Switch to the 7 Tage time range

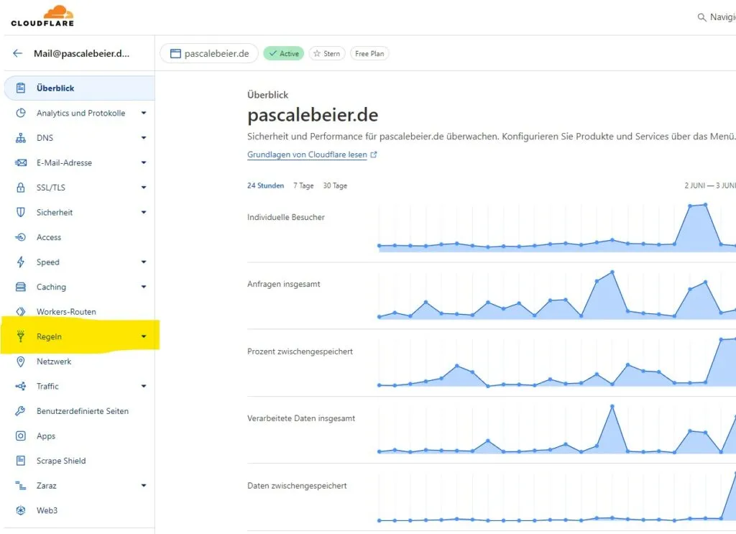coord(303,185)
